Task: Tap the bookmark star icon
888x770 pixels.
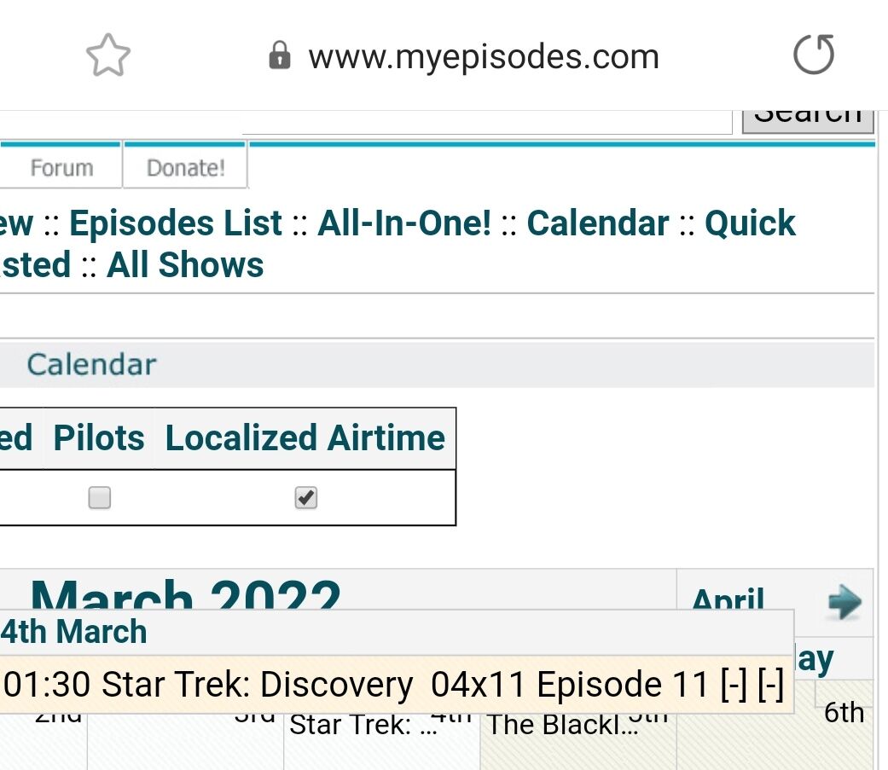Action: (108, 56)
